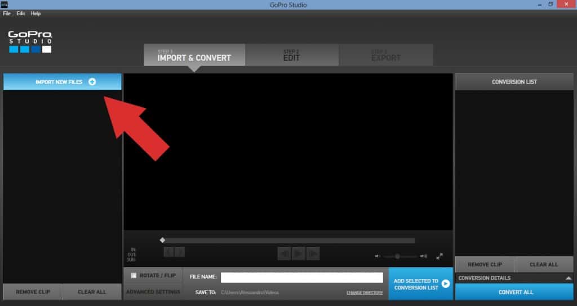This screenshot has width=577, height=306.
Task: Open Advanced Settings options
Action: click(153, 292)
